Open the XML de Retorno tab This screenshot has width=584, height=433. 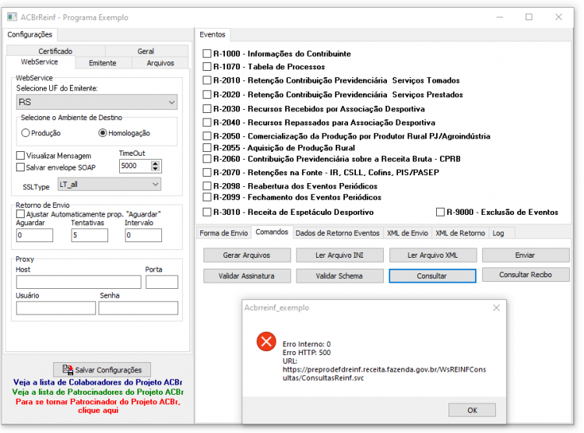[x=460, y=234]
